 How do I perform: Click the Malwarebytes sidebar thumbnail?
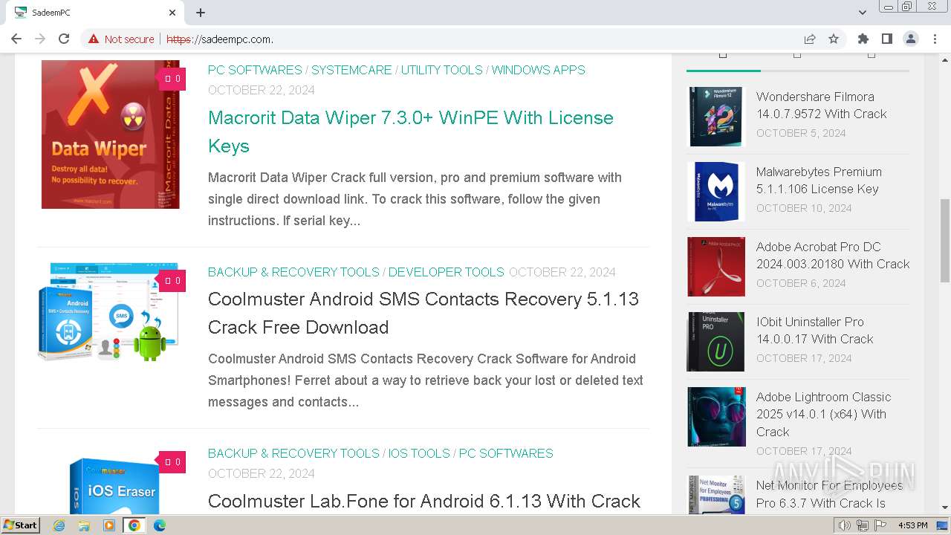point(716,192)
